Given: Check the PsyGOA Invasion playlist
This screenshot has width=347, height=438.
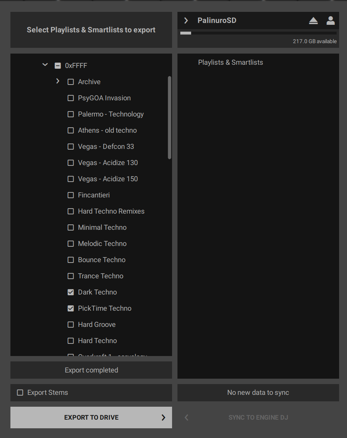Looking at the screenshot, I should click(x=71, y=98).
